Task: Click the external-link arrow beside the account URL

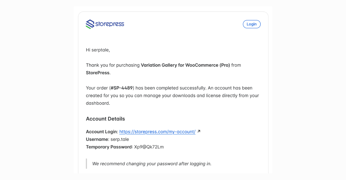Action: pos(199,131)
